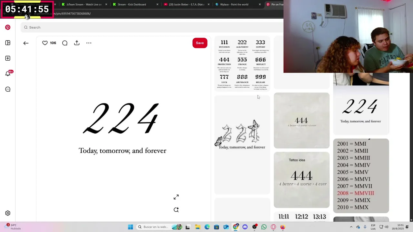The image size is (413, 232).
Task: Select the Pin on Pinterest tab
Action: coord(274,5)
